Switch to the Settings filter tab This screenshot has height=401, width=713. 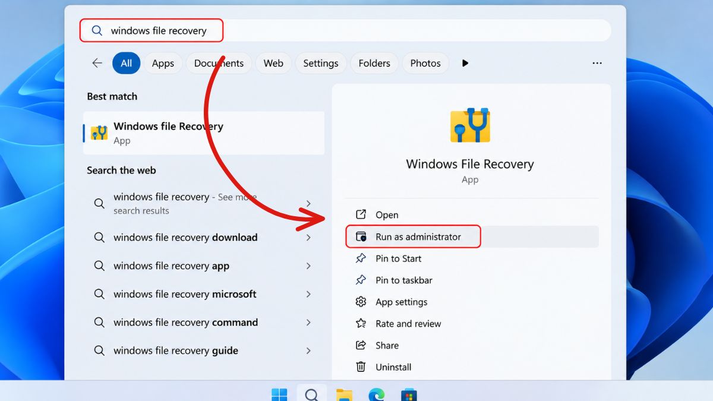pyautogui.click(x=321, y=63)
